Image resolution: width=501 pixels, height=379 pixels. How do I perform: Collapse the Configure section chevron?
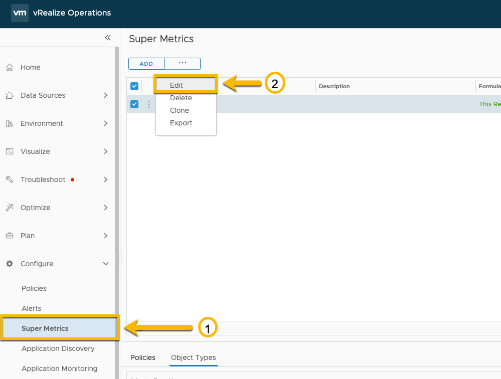pos(105,264)
